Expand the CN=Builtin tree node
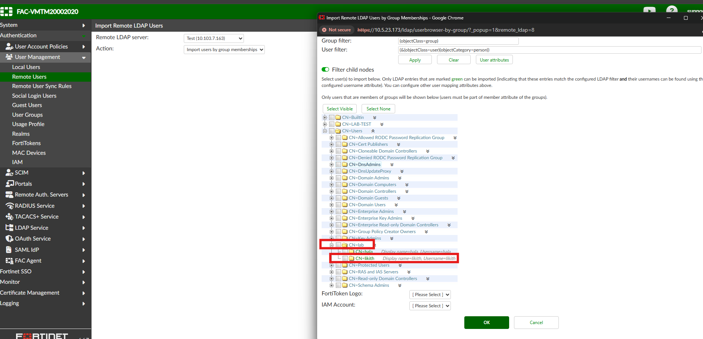The width and height of the screenshot is (703, 339). click(x=325, y=117)
